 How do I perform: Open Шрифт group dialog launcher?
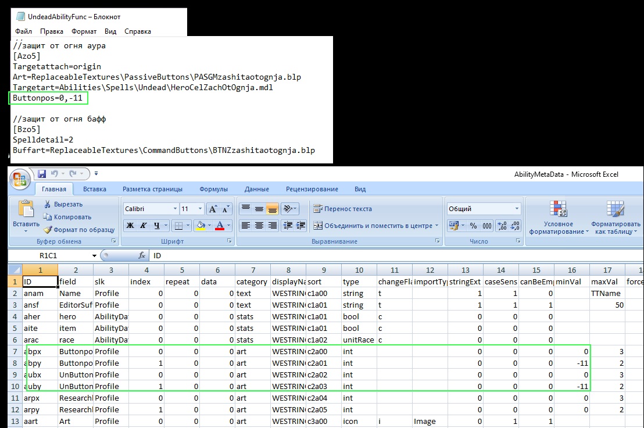point(229,241)
